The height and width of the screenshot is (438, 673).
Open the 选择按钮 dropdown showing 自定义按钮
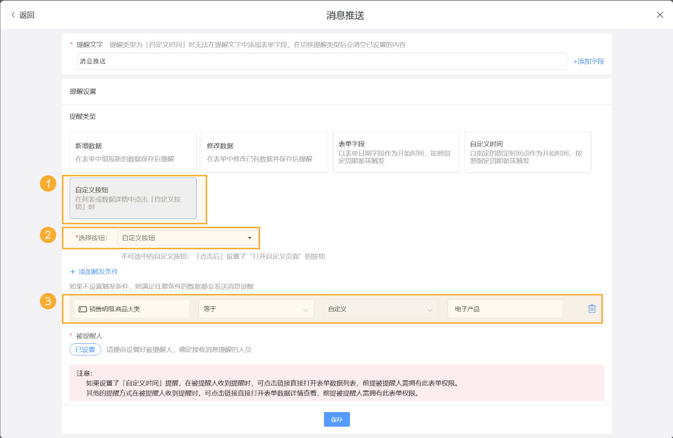(x=187, y=238)
